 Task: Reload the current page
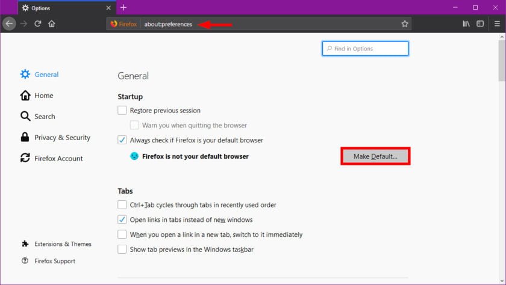[x=38, y=24]
